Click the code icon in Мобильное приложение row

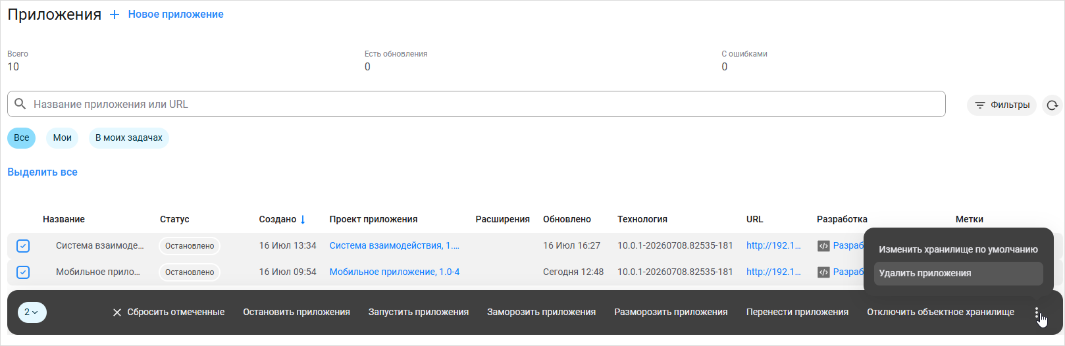823,272
